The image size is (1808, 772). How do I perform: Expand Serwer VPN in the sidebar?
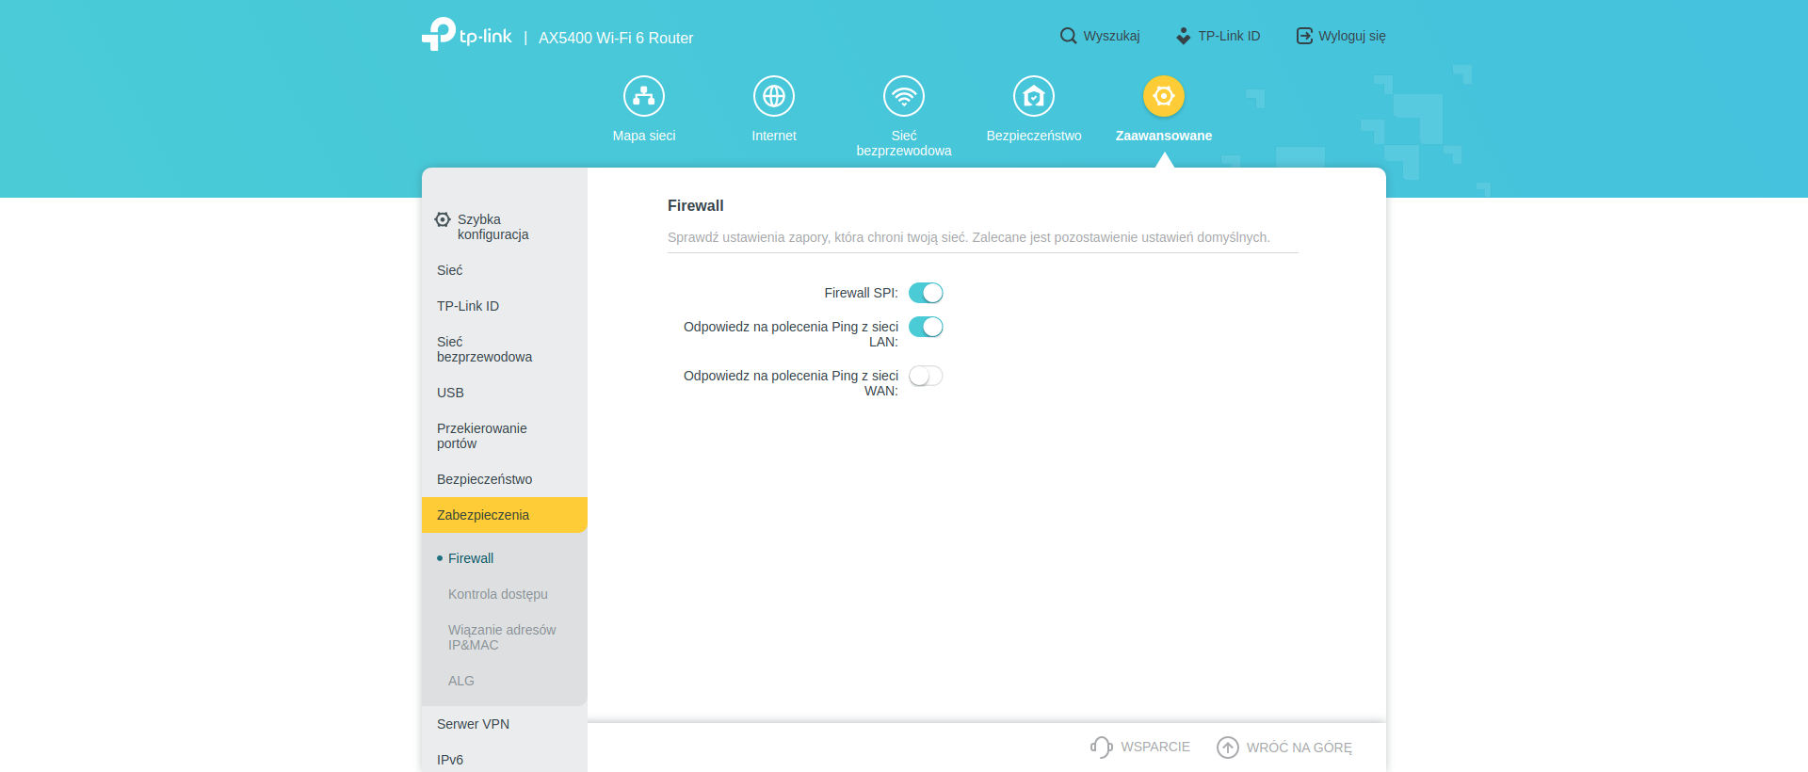pos(473,724)
